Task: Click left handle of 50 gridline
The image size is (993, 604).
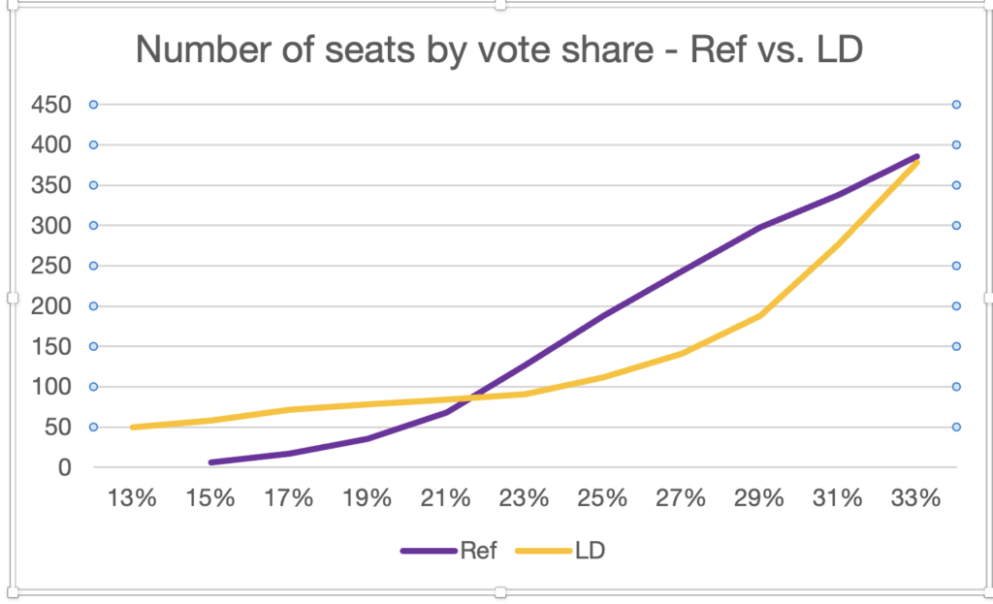Action: pyautogui.click(x=93, y=427)
